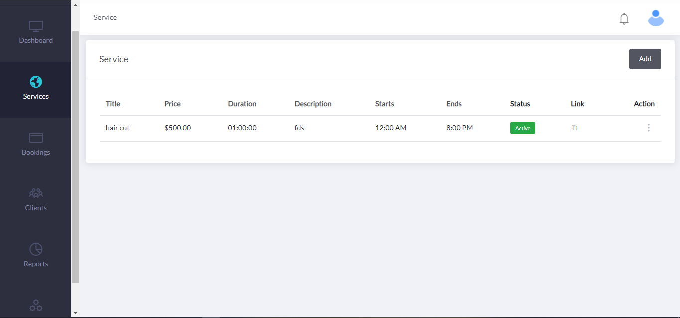Select the Services globe icon

[35, 82]
